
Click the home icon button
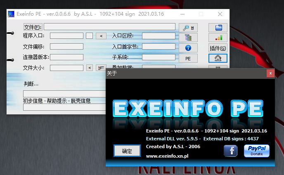click(x=218, y=58)
